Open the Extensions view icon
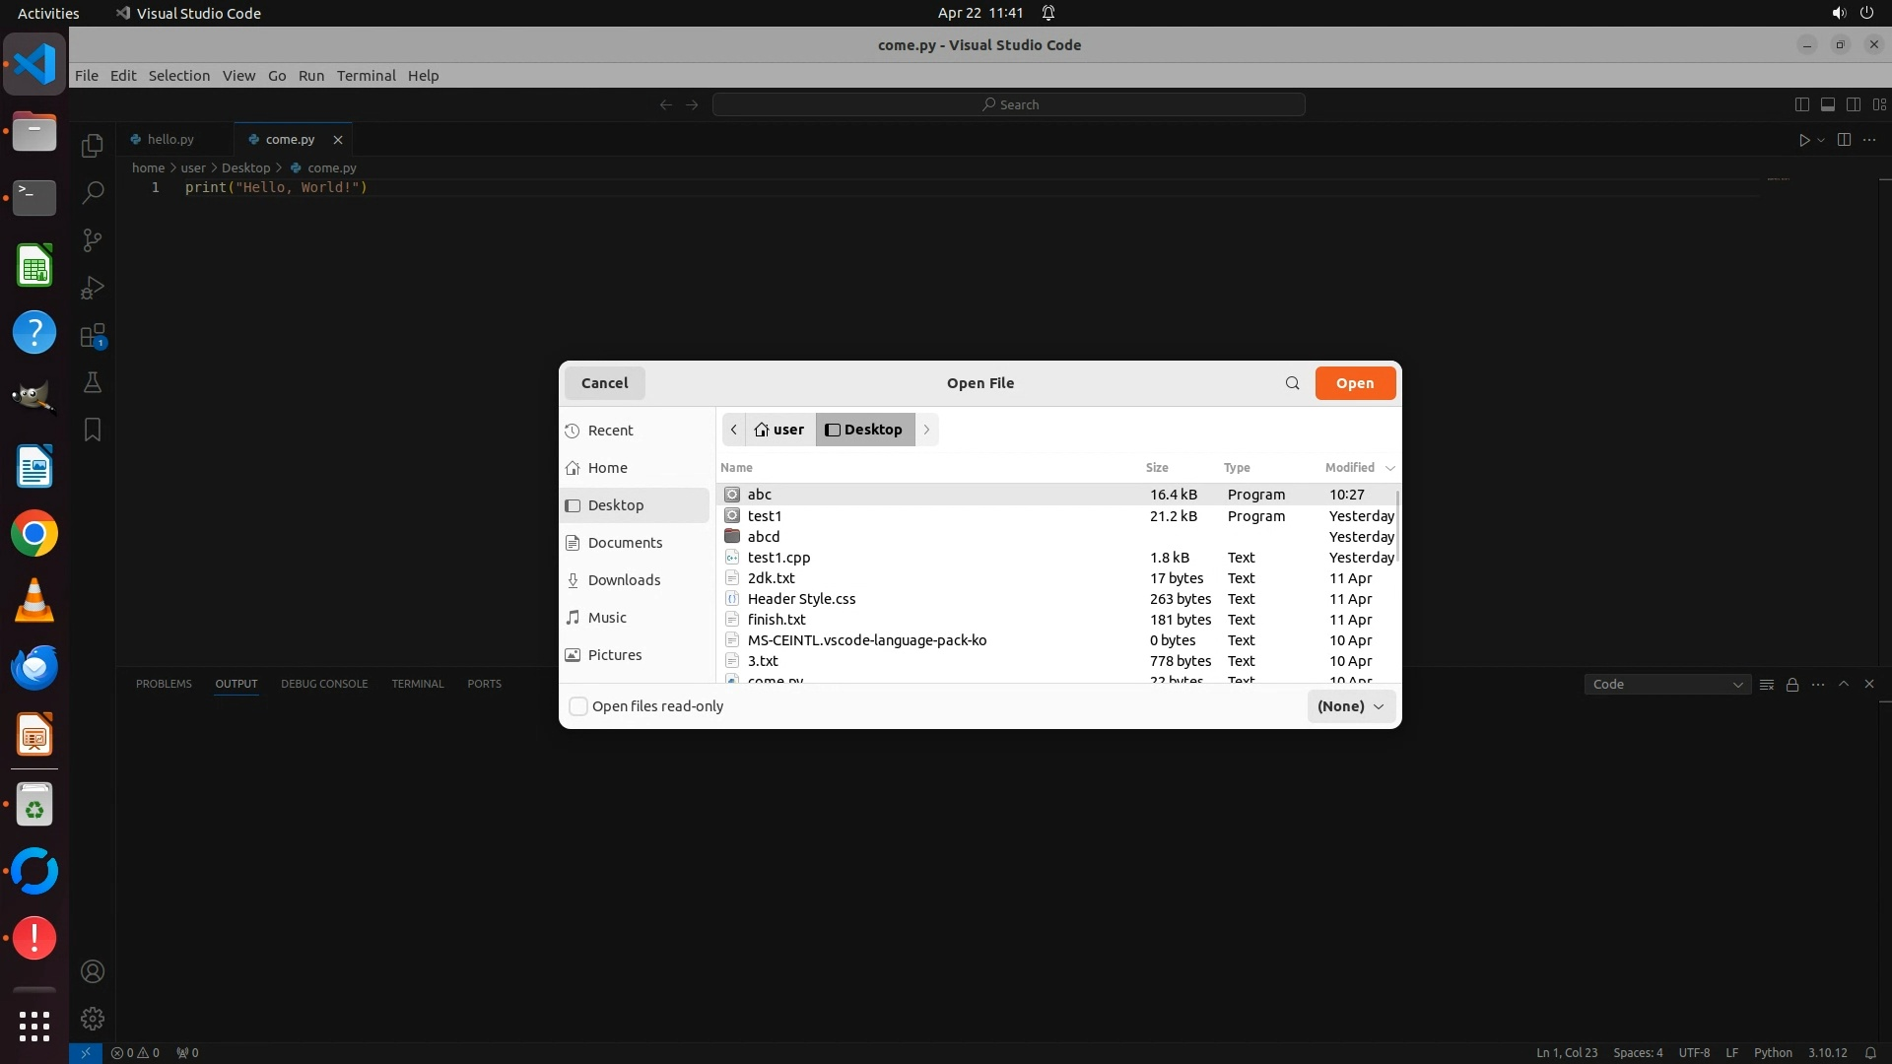Viewport: 1892px width, 1064px height. pyautogui.click(x=93, y=336)
